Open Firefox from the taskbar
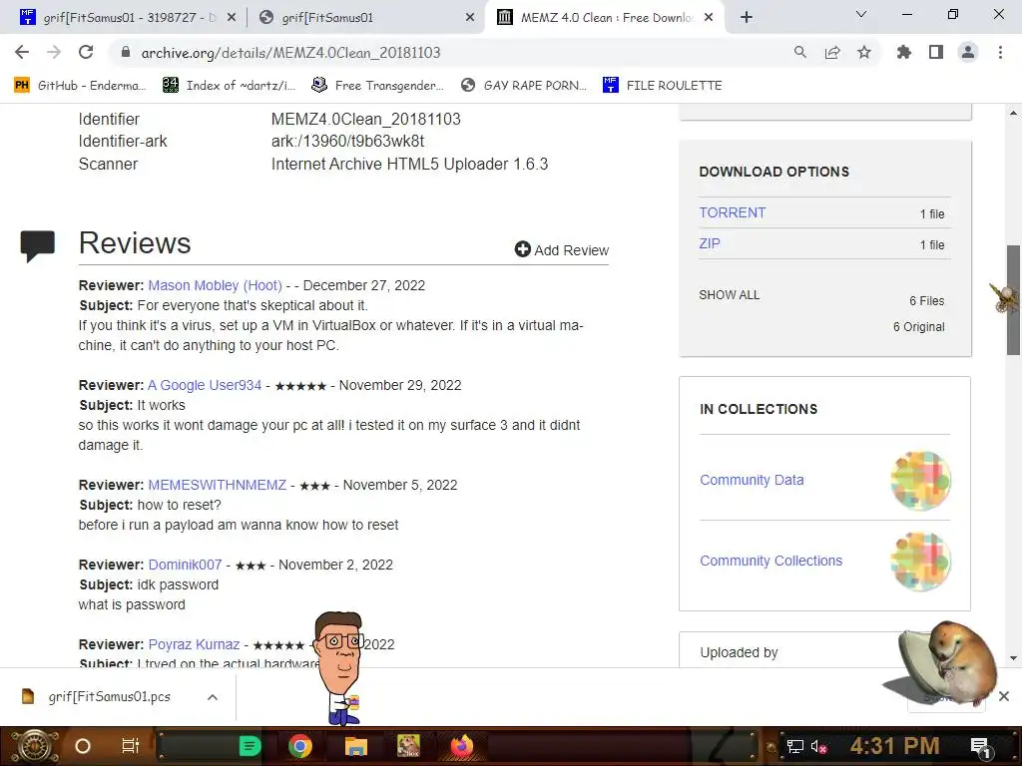 (462, 746)
